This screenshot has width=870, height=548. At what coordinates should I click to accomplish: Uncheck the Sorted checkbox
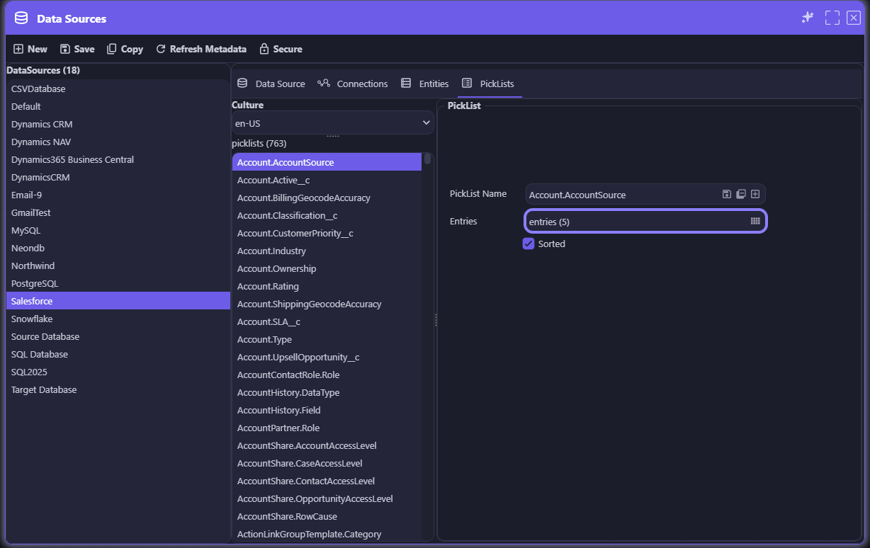(x=529, y=244)
